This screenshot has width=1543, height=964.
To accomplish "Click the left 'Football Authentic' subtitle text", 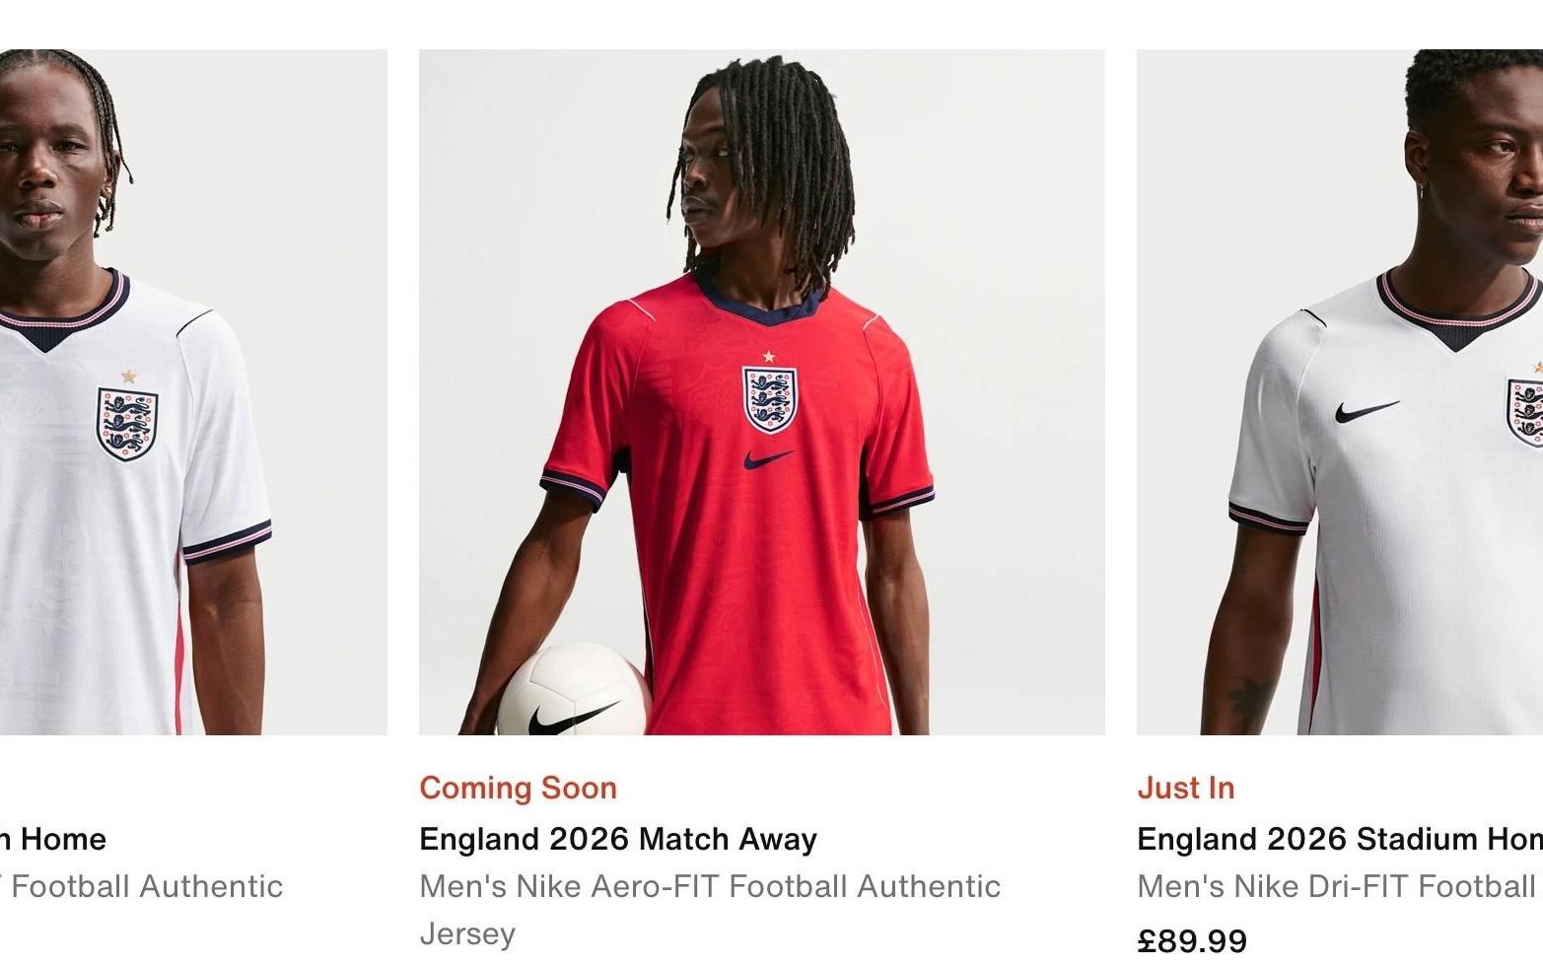I will click(x=143, y=887).
